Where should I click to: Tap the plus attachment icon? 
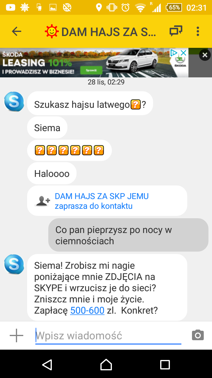16,335
